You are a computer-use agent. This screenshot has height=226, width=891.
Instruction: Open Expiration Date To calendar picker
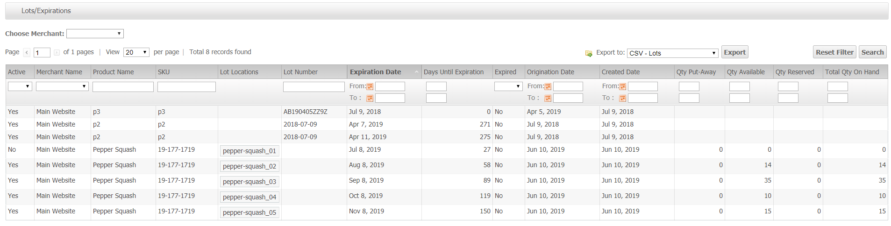click(x=370, y=98)
